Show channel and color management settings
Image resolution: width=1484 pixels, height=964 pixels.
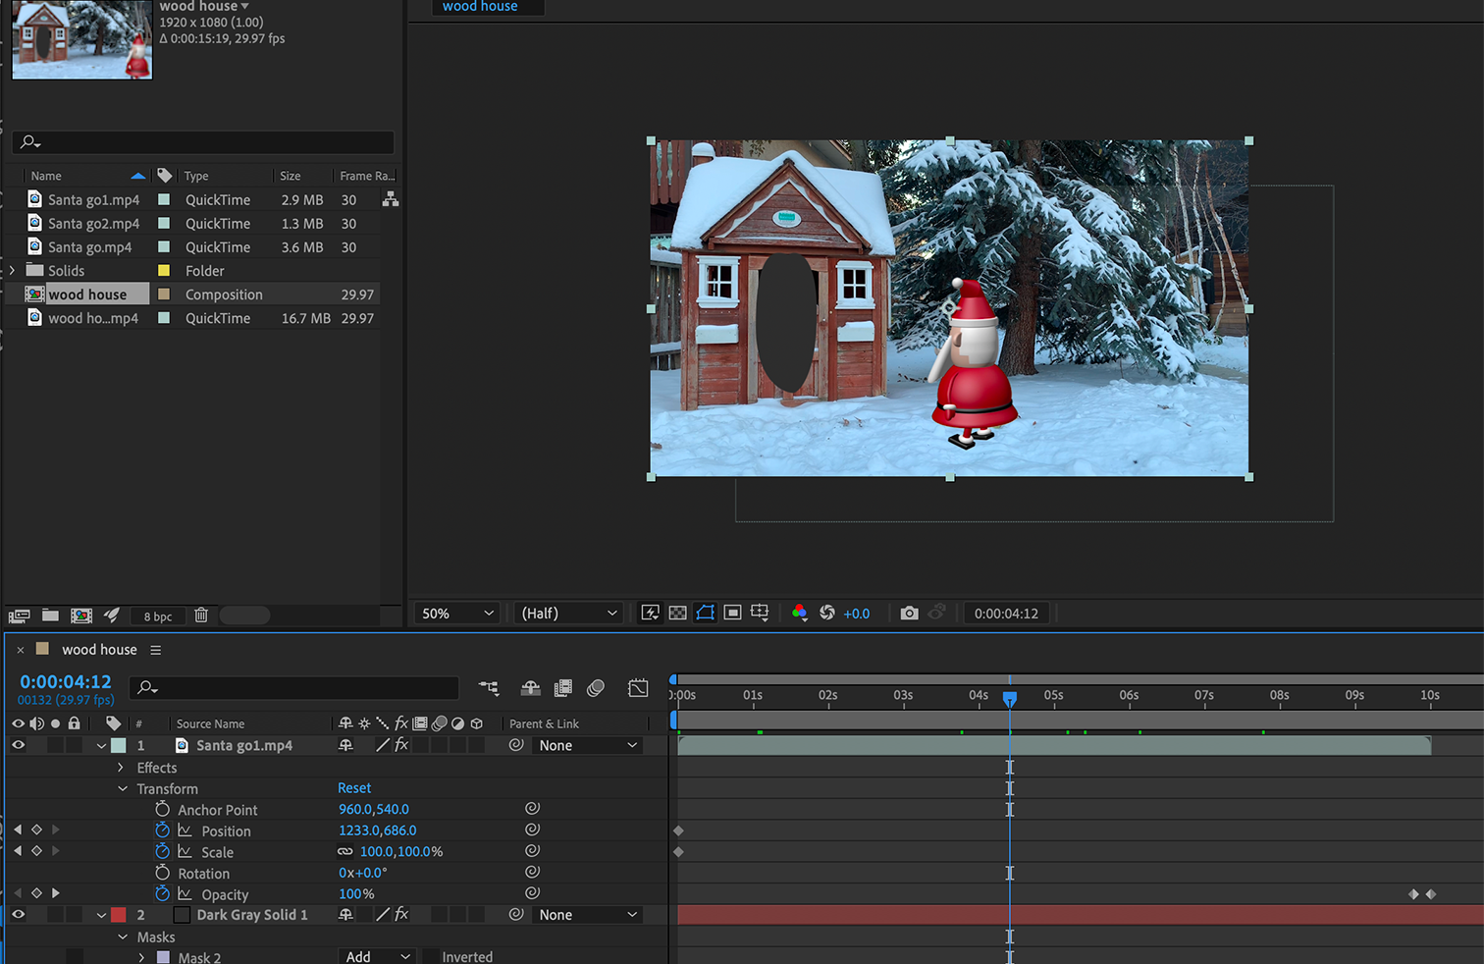(x=799, y=613)
